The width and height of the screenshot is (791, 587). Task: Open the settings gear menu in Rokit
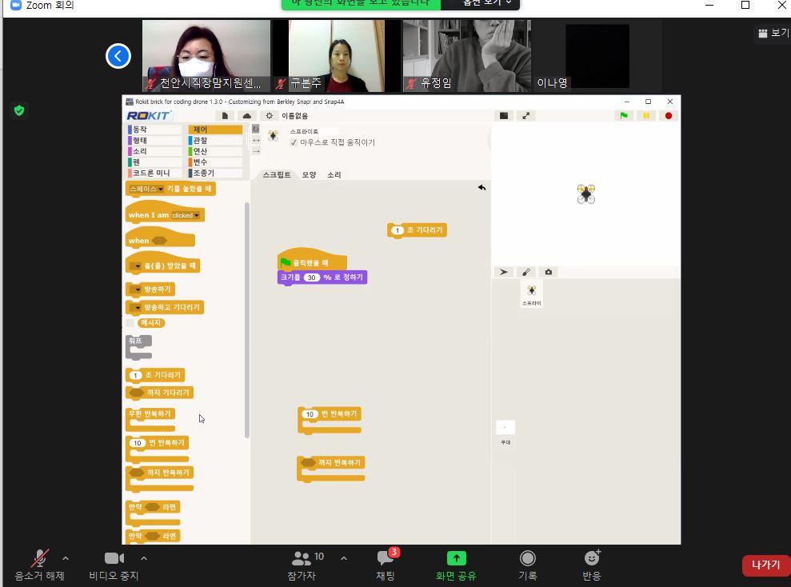click(270, 116)
